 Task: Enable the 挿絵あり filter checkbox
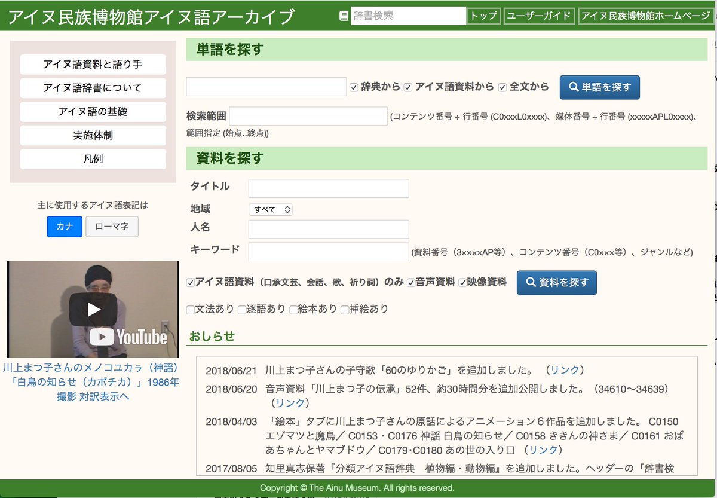[x=345, y=309]
